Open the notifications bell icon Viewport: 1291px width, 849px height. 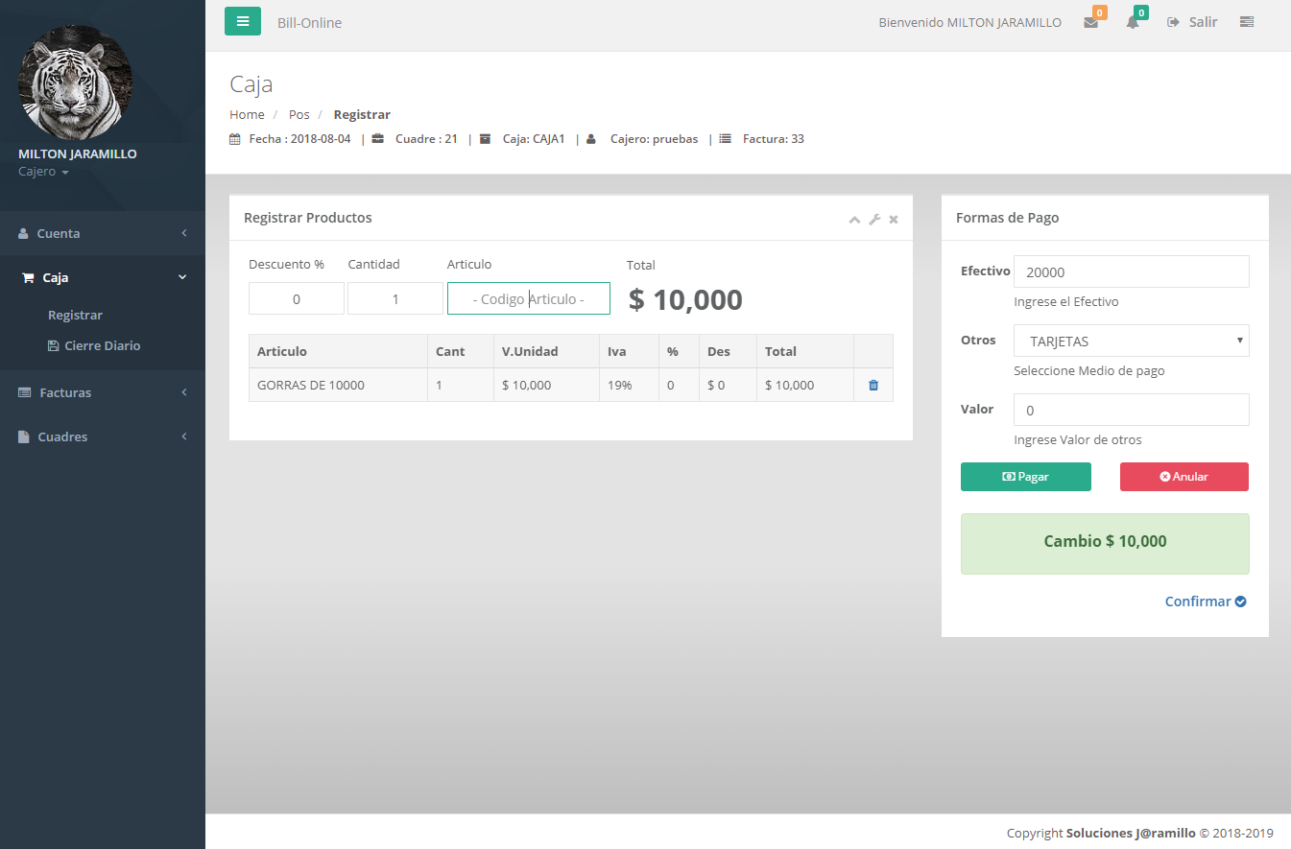[x=1133, y=22]
